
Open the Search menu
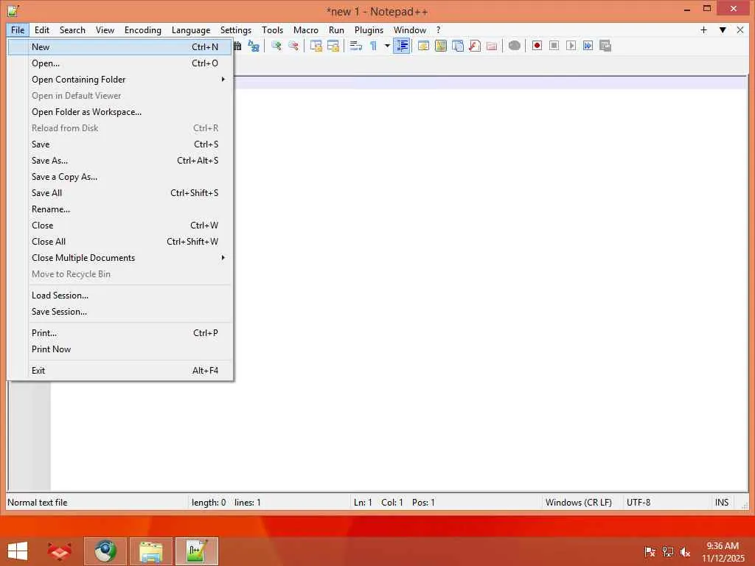pos(72,29)
